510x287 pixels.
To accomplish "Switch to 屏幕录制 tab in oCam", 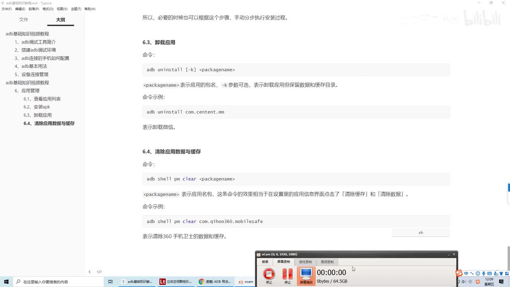I will 284,262.
